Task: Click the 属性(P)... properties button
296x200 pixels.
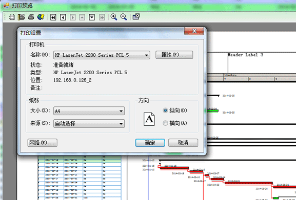Action: pos(174,55)
